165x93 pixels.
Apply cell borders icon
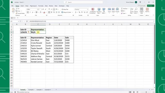point(36,12)
